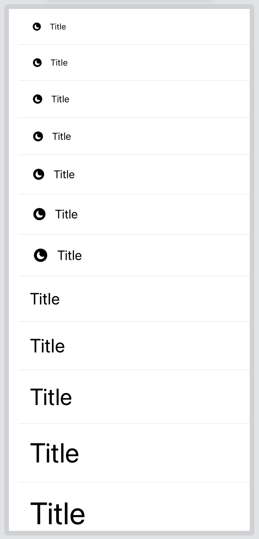Click the Title label in the fifth row
259x539 pixels.
(x=64, y=174)
